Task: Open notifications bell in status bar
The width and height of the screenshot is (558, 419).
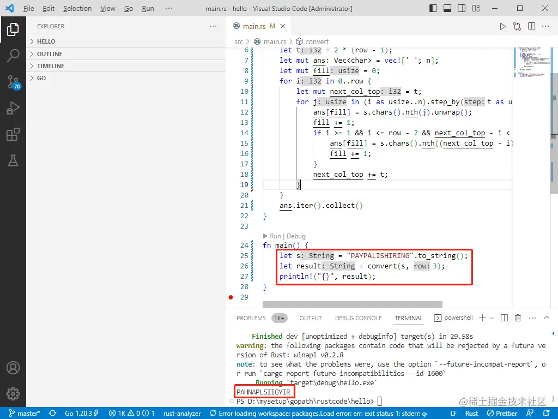Action: (546, 414)
